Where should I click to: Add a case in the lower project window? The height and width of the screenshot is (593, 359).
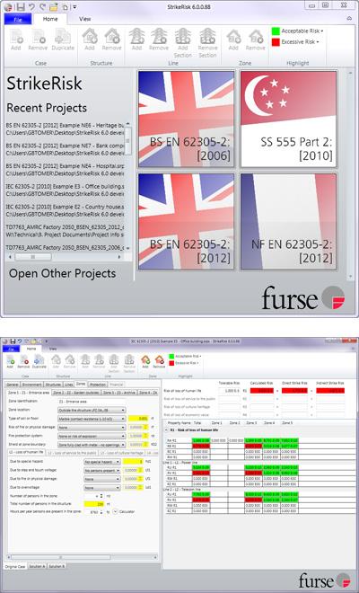point(10,358)
